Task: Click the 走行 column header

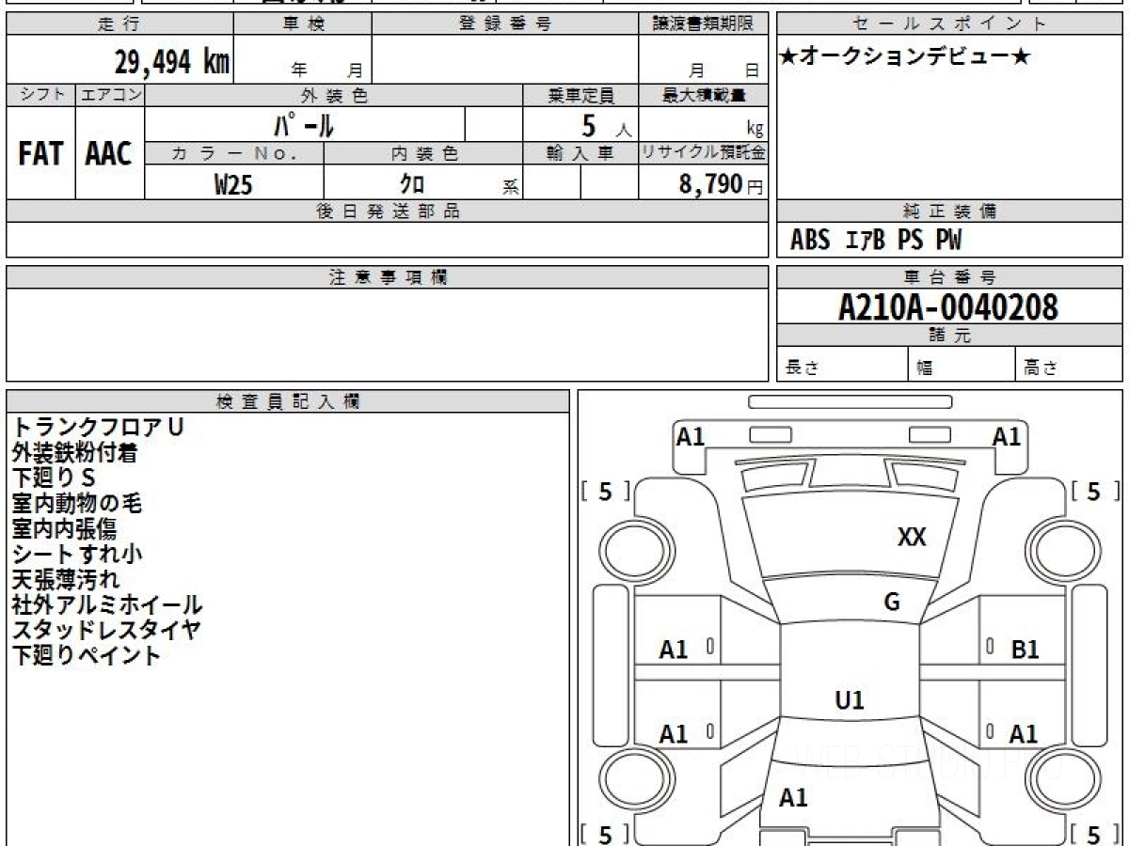Action: (x=119, y=24)
